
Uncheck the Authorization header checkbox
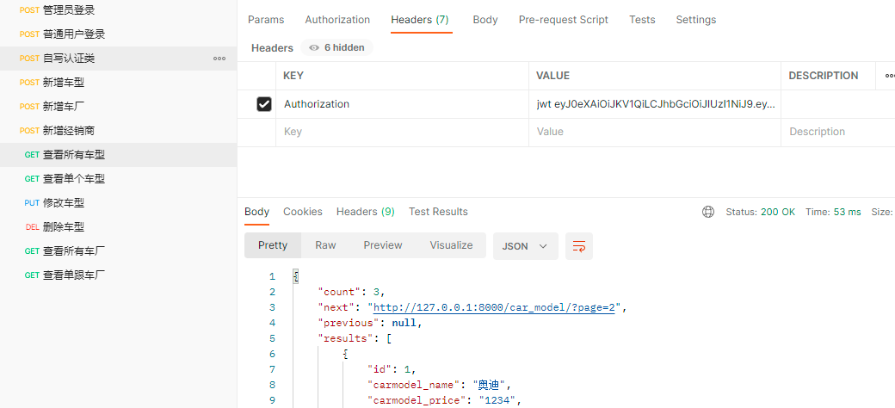265,104
